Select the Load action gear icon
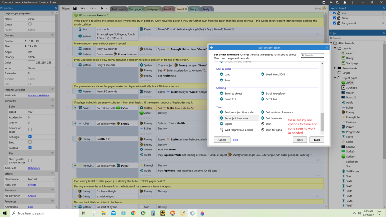The height and width of the screenshot is (217, 386). tap(221, 74)
